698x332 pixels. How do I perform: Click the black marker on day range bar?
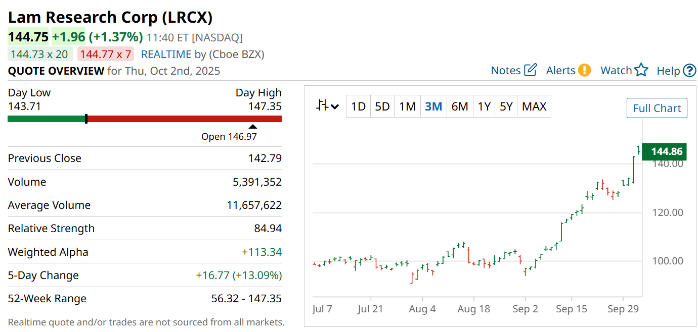(86, 119)
